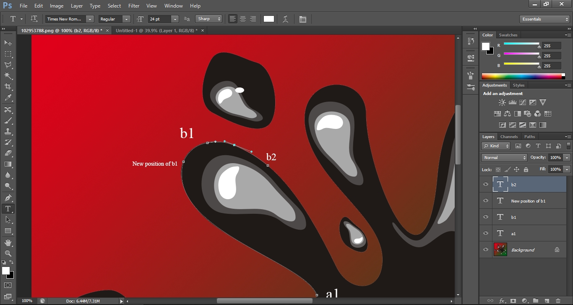Activate the Crop tool
Screen dimensions: 573x305
pos(8,85)
